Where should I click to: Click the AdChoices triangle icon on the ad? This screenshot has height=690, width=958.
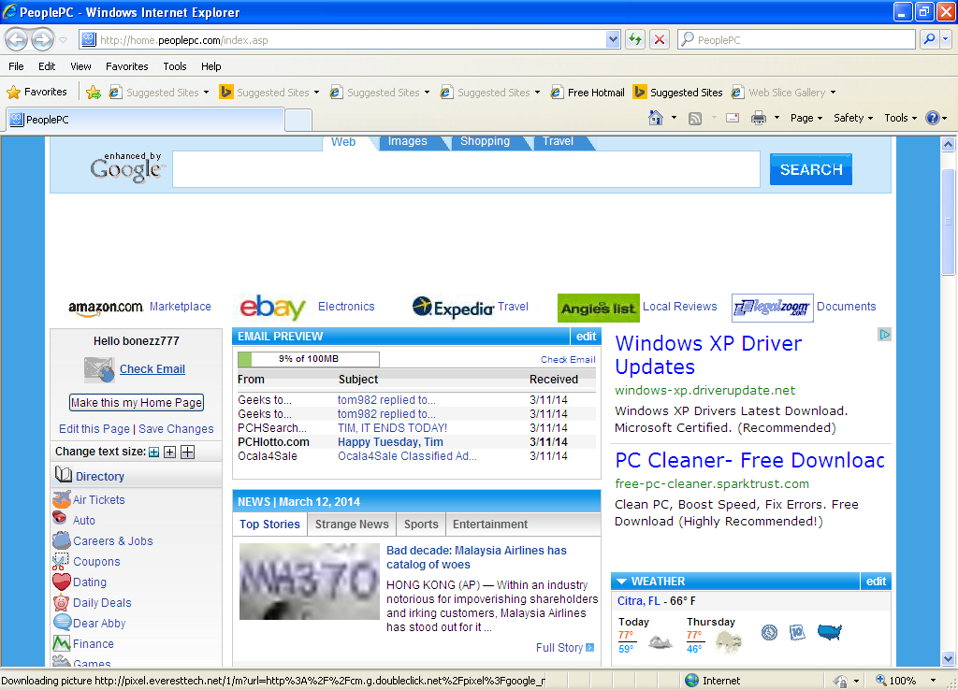[884, 335]
